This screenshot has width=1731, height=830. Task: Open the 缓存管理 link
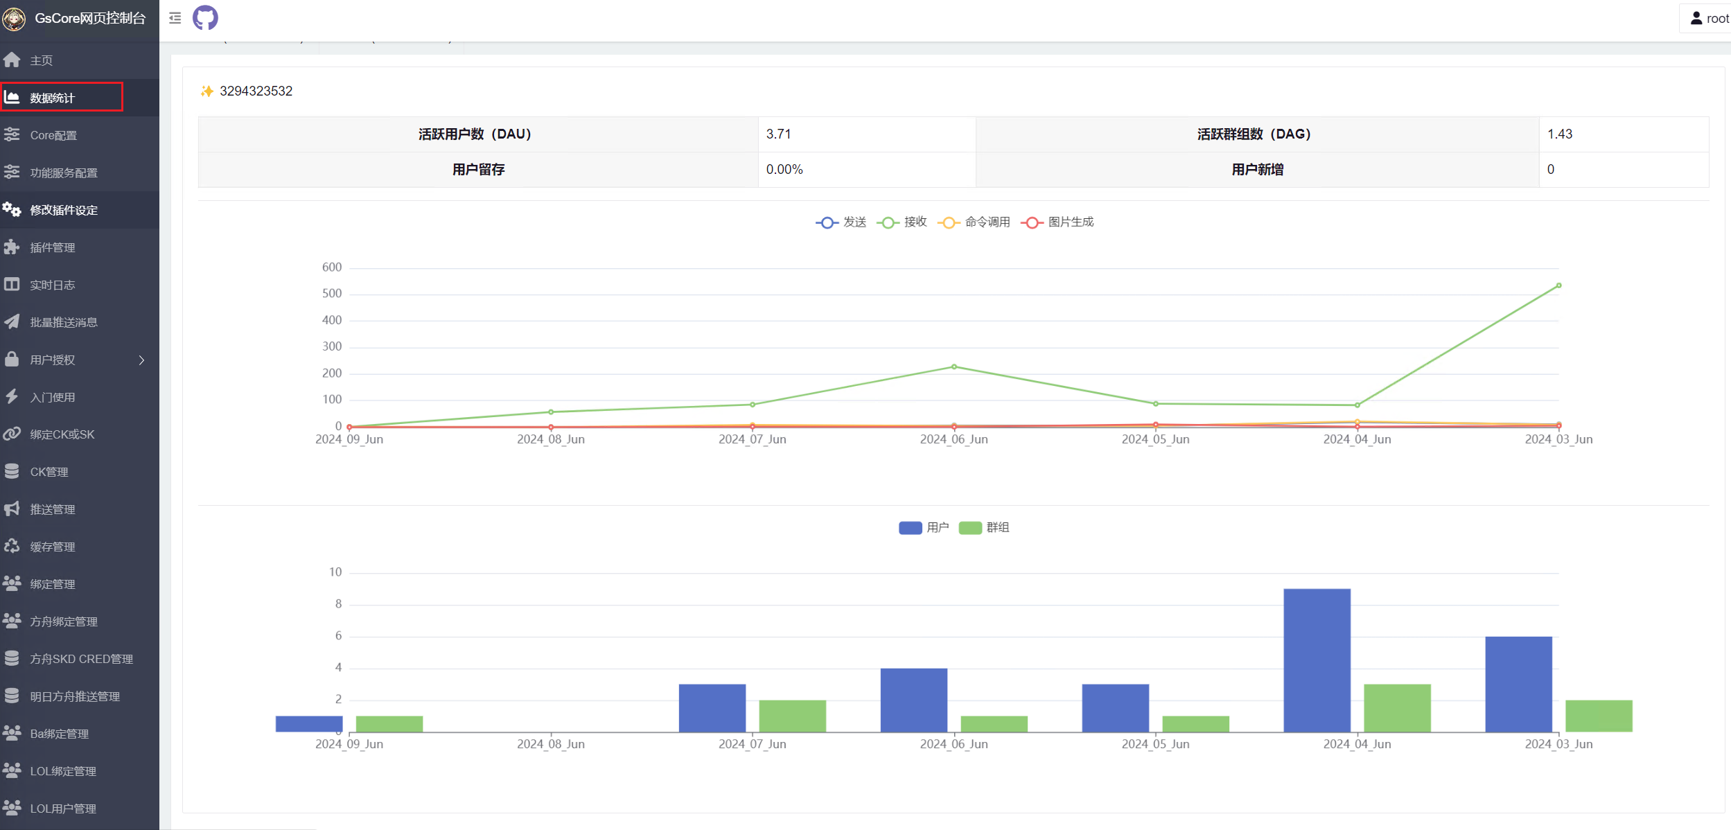click(80, 547)
